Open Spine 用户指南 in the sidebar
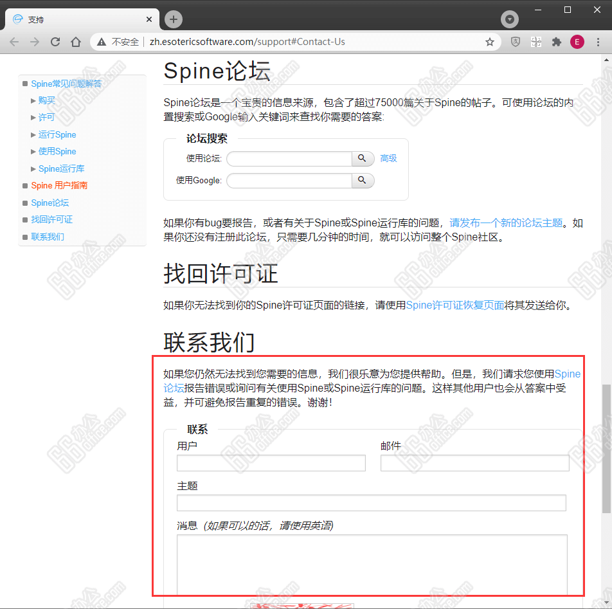Screen dimensions: 612x609 coord(59,185)
